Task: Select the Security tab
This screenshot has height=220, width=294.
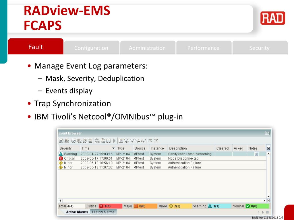Action: 260,48
